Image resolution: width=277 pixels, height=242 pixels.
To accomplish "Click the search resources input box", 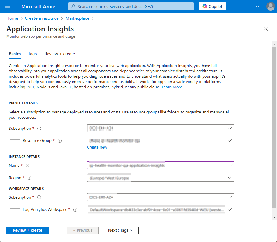I will click(x=131, y=6).
